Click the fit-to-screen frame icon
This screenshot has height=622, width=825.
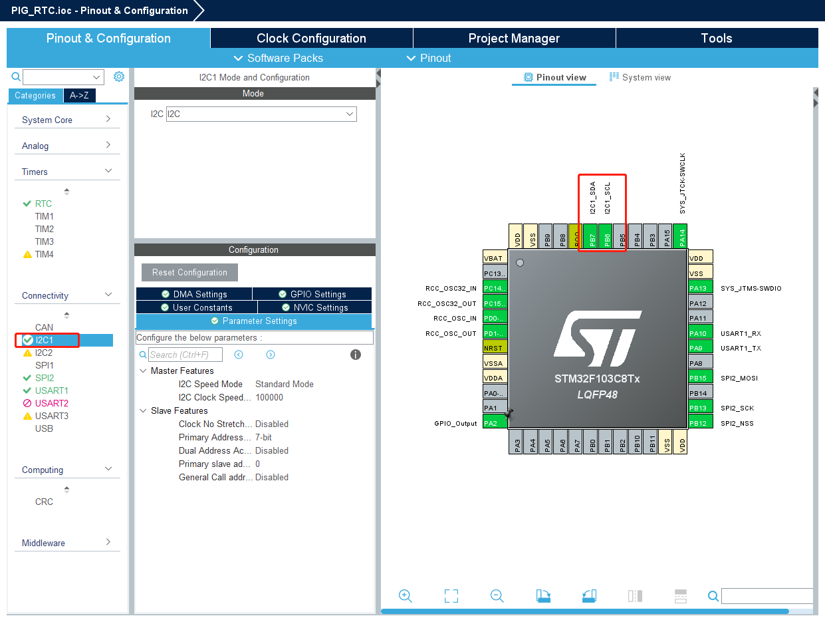coord(451,596)
